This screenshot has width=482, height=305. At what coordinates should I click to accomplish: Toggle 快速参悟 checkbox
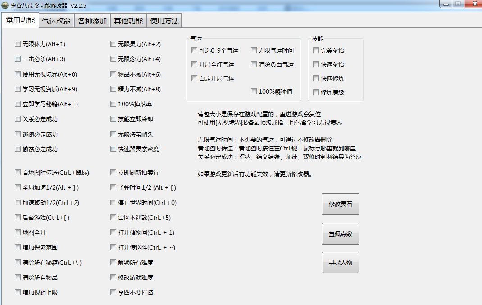pos(316,64)
